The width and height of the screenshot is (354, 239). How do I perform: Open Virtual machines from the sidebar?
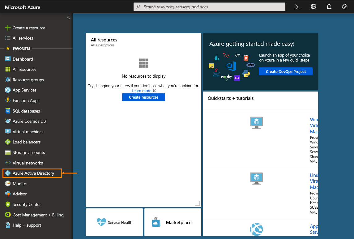tap(28, 132)
